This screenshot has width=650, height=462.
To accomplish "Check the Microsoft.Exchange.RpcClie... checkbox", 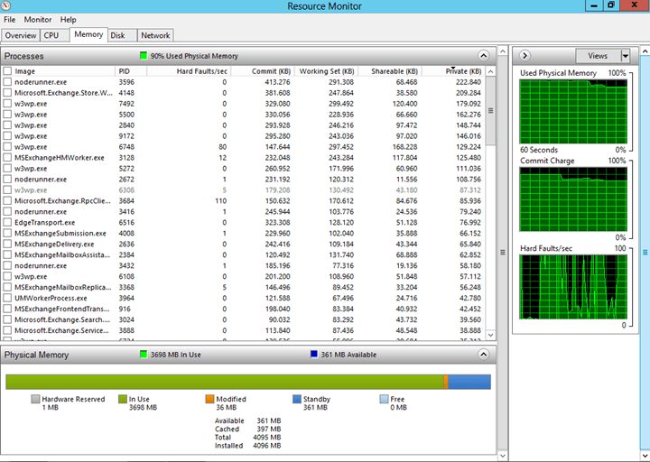I will 7,201.
